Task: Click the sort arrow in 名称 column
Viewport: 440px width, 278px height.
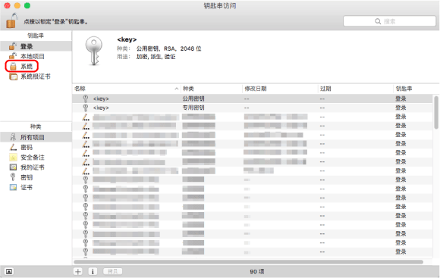Action: tap(177, 89)
